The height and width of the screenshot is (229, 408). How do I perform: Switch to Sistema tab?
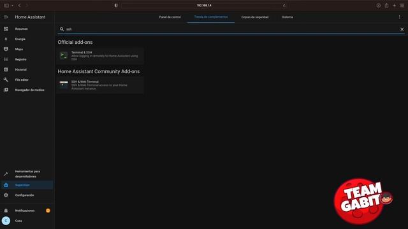tap(288, 17)
